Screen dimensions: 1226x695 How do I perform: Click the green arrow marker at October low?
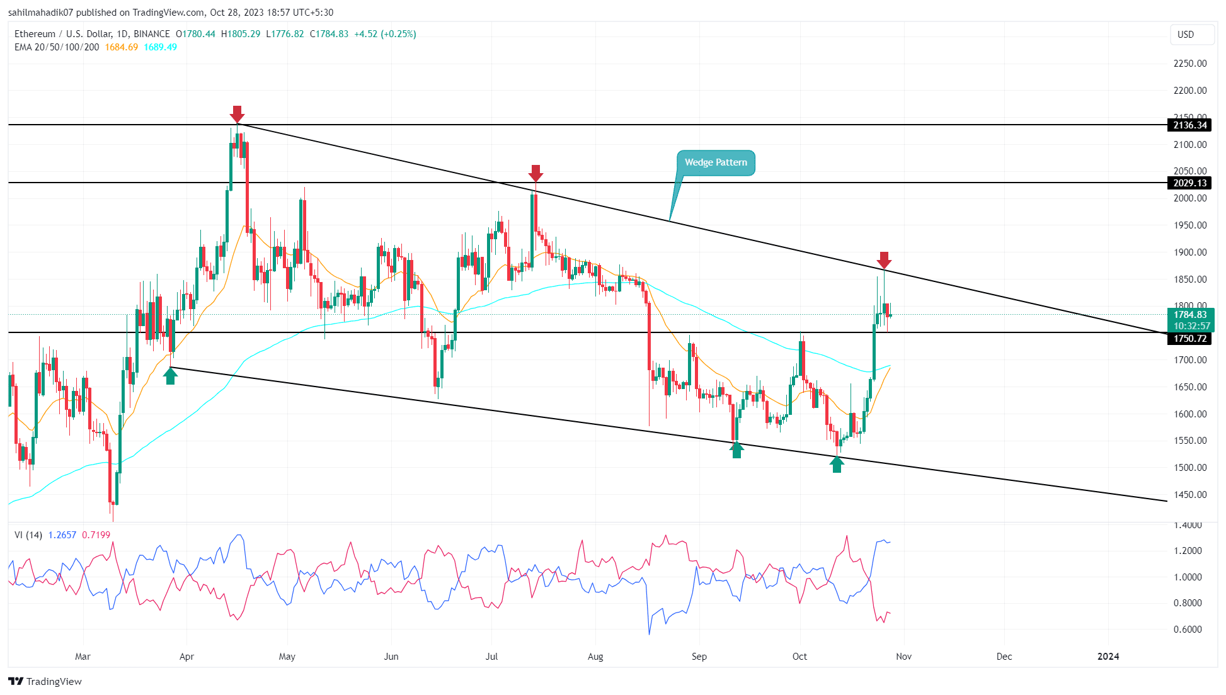tap(837, 465)
